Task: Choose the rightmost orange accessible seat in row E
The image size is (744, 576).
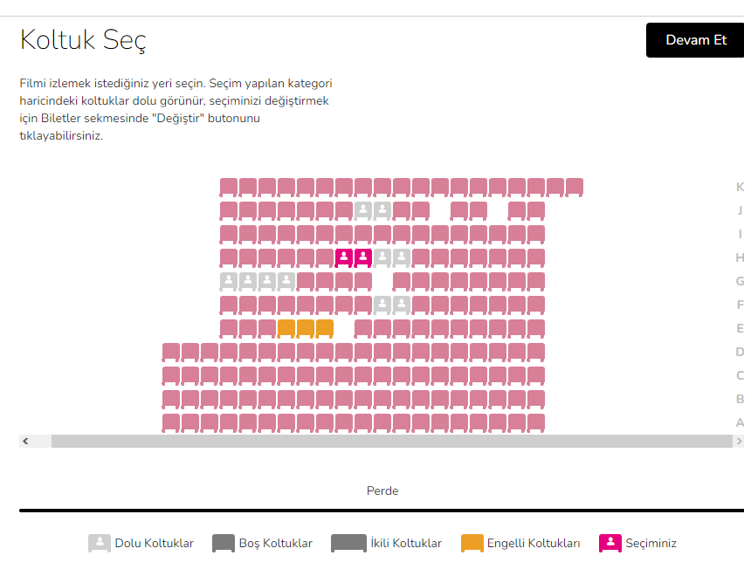Action: click(x=325, y=328)
